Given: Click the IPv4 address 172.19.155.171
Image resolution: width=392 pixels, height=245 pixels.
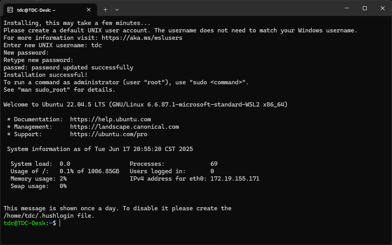Looking at the screenshot, I should click(235, 179).
